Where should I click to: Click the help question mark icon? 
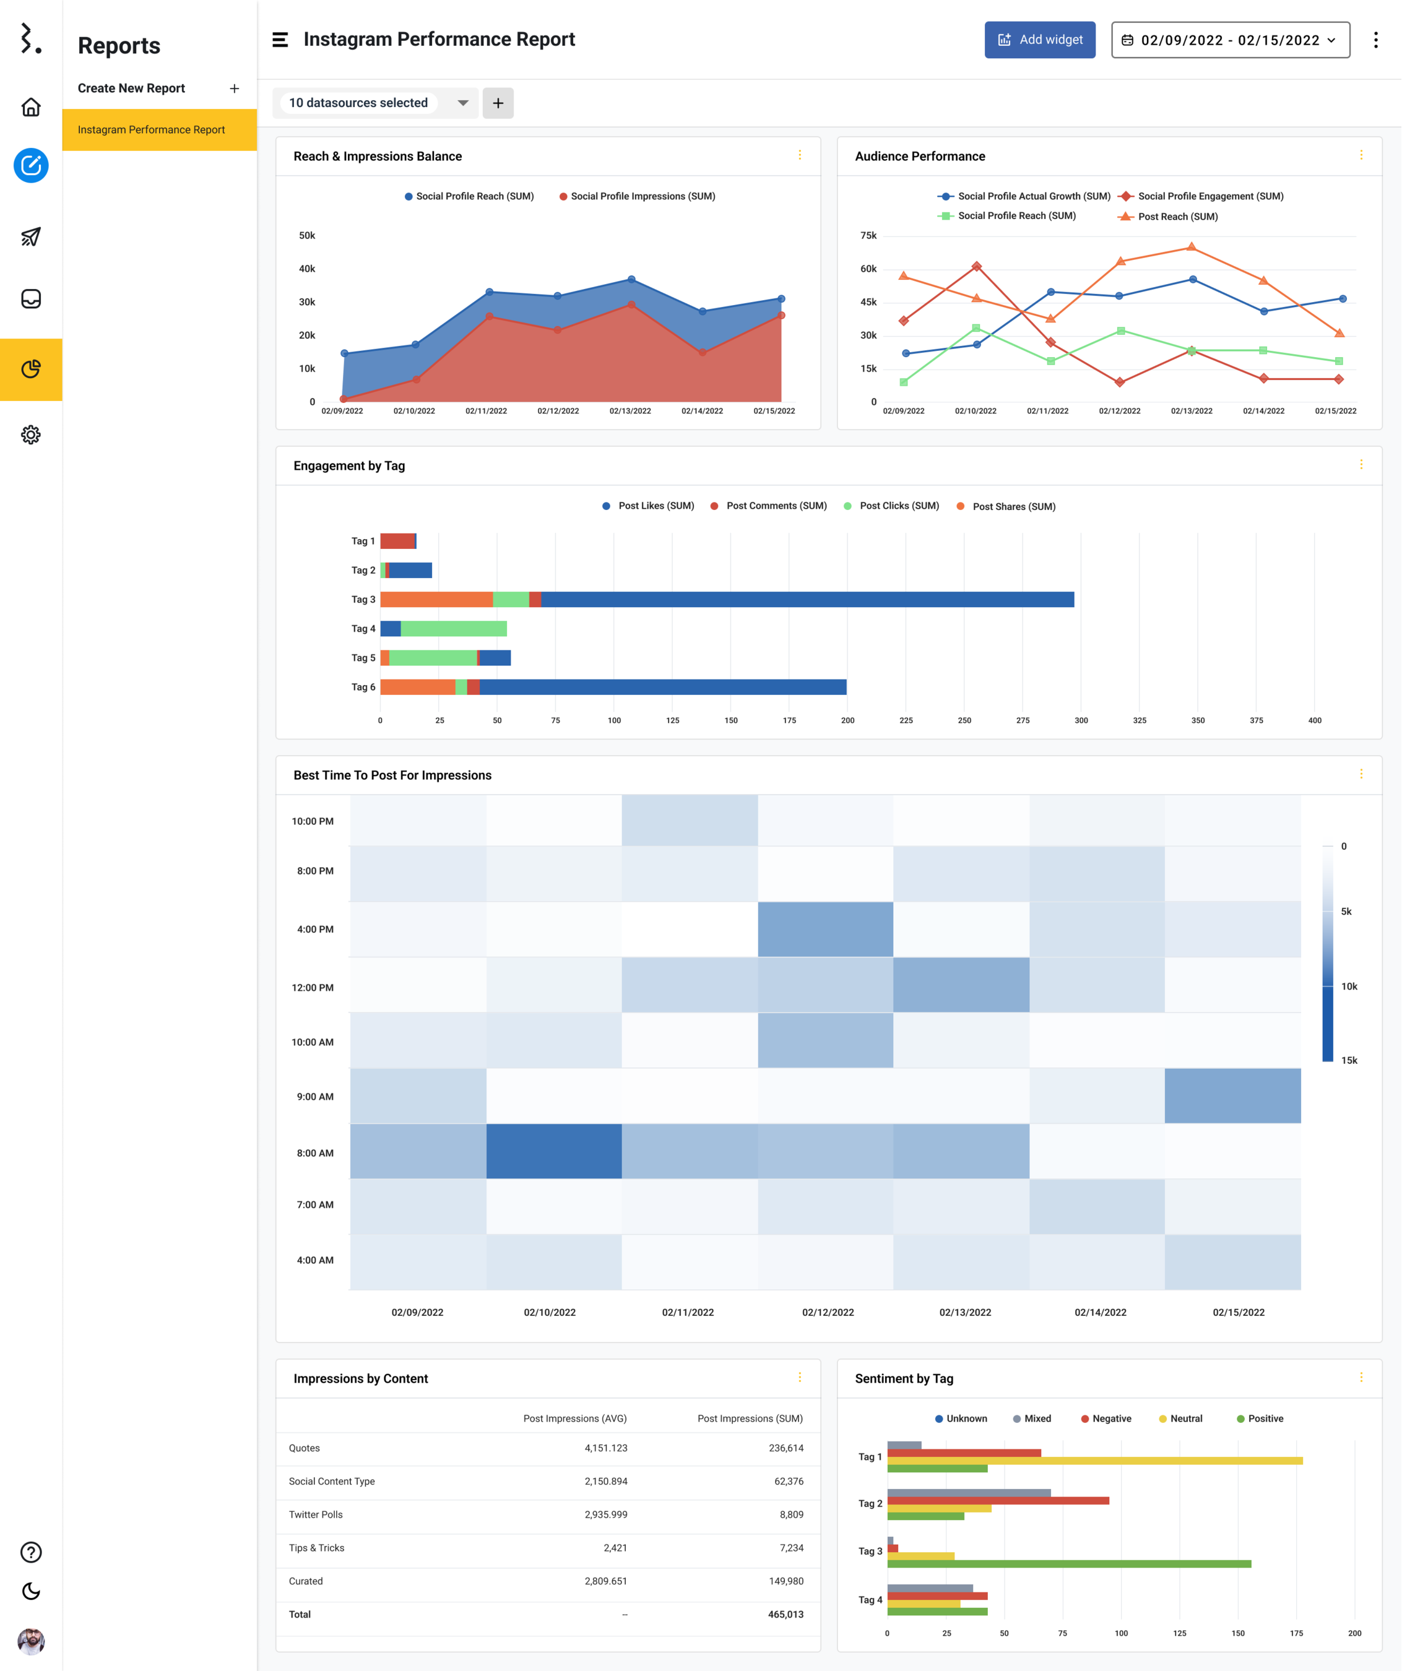(x=31, y=1552)
